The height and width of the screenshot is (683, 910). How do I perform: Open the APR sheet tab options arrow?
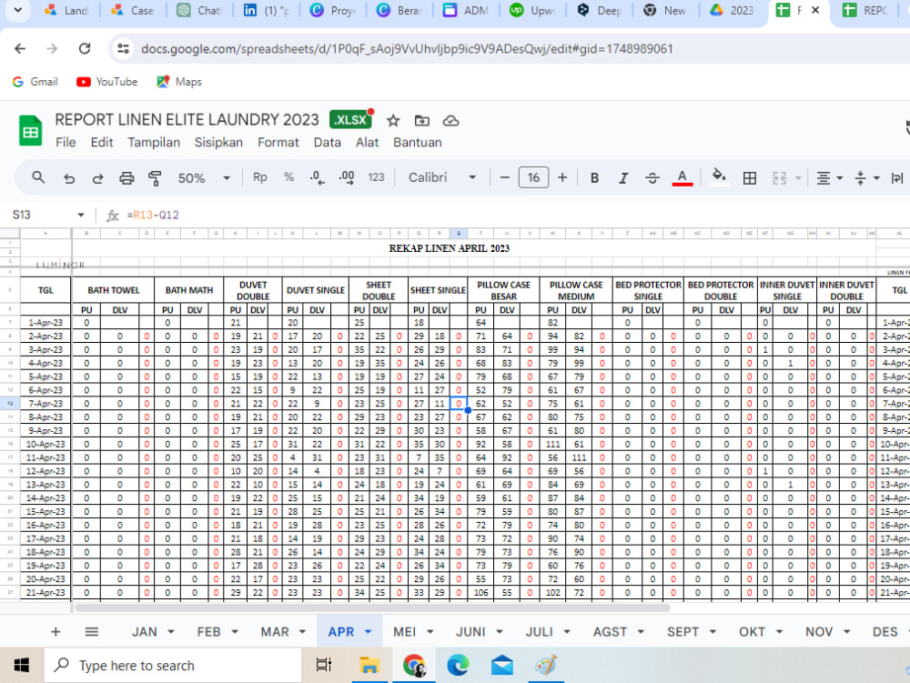[x=368, y=632]
